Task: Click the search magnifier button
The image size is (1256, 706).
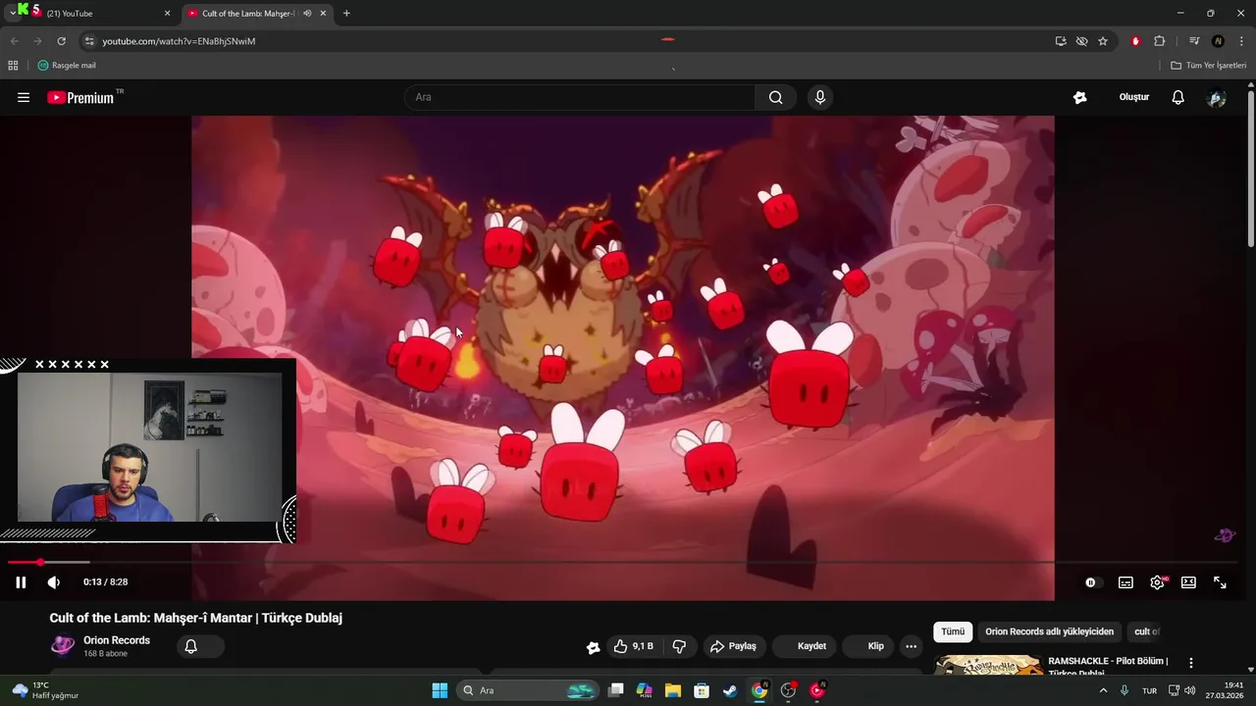Action: (775, 97)
